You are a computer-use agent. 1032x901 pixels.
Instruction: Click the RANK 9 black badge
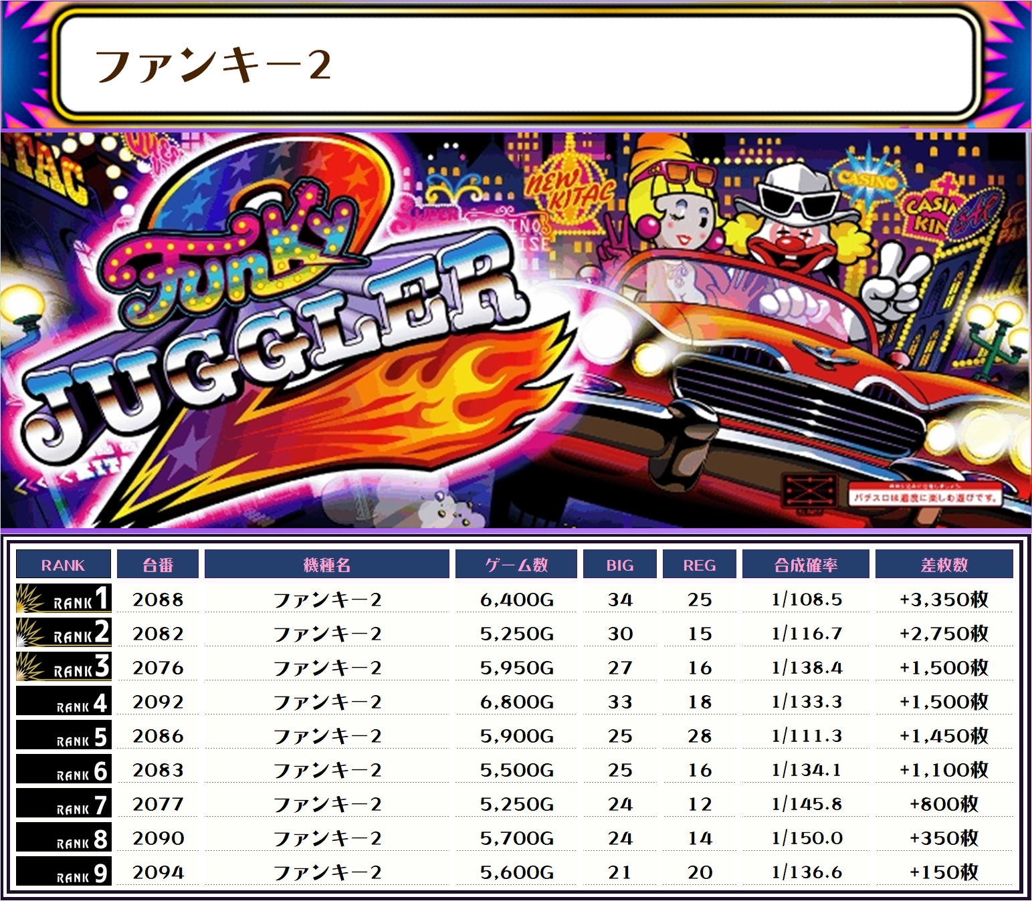(63, 872)
